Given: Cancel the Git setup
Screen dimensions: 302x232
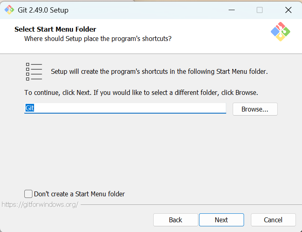Looking at the screenshot, I should click(273, 220).
